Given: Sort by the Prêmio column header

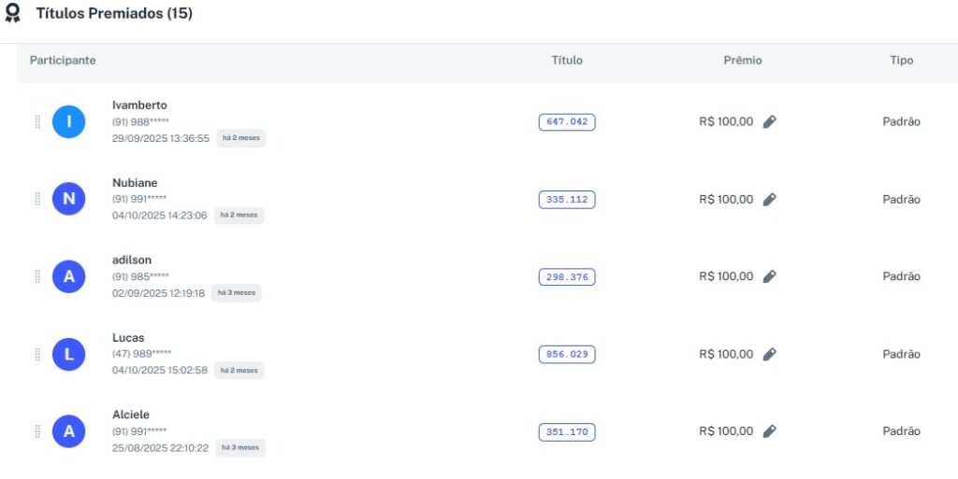Looking at the screenshot, I should coord(743,61).
